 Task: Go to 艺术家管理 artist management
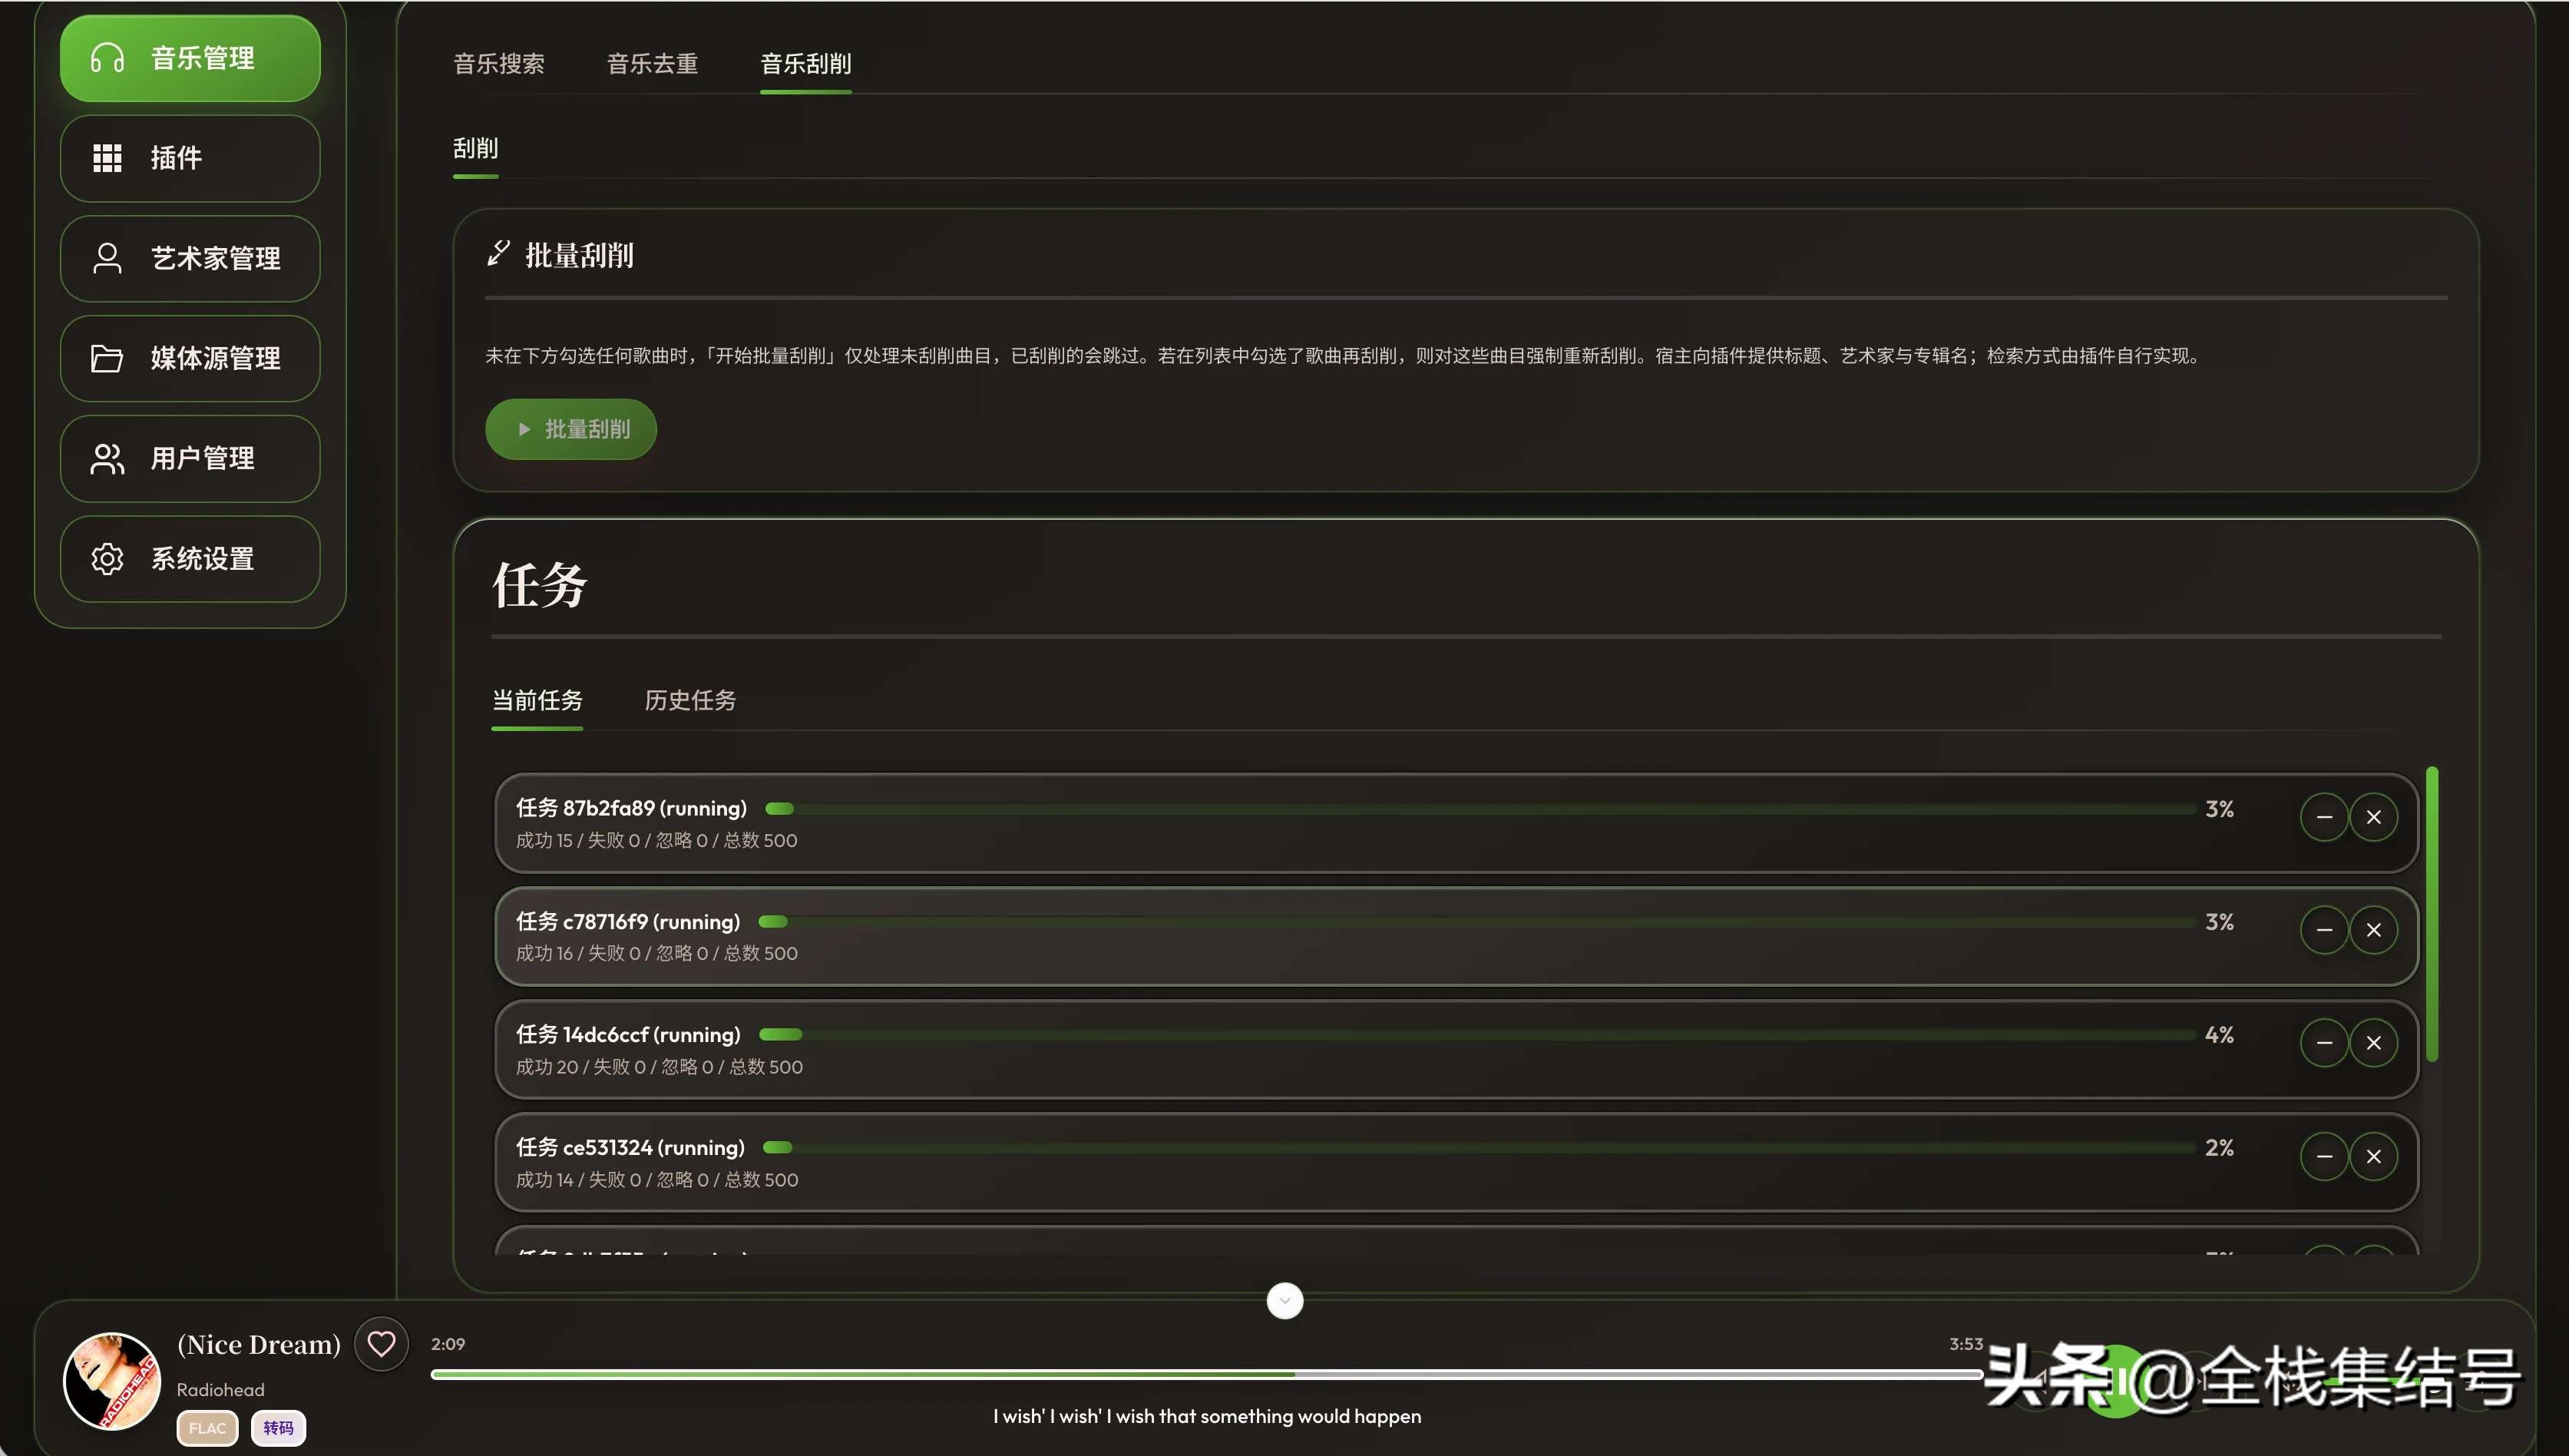click(x=190, y=258)
